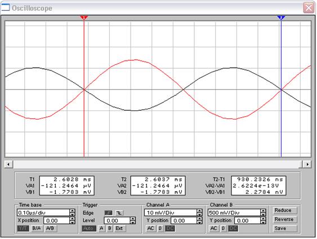Click the T1 time reading 2.6028 ms

[73, 179]
